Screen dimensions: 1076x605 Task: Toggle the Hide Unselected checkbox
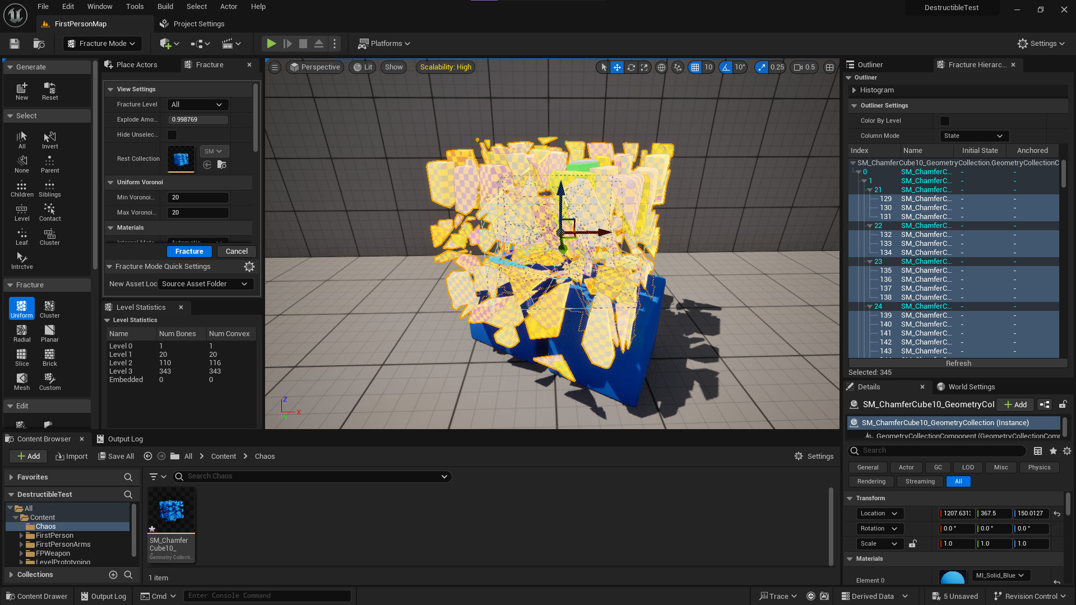pos(172,135)
